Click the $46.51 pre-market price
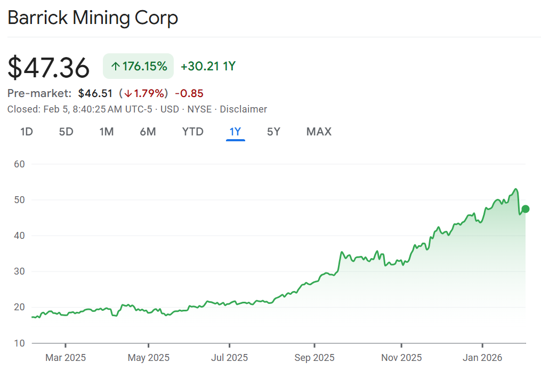The width and height of the screenshot is (541, 378). point(95,93)
